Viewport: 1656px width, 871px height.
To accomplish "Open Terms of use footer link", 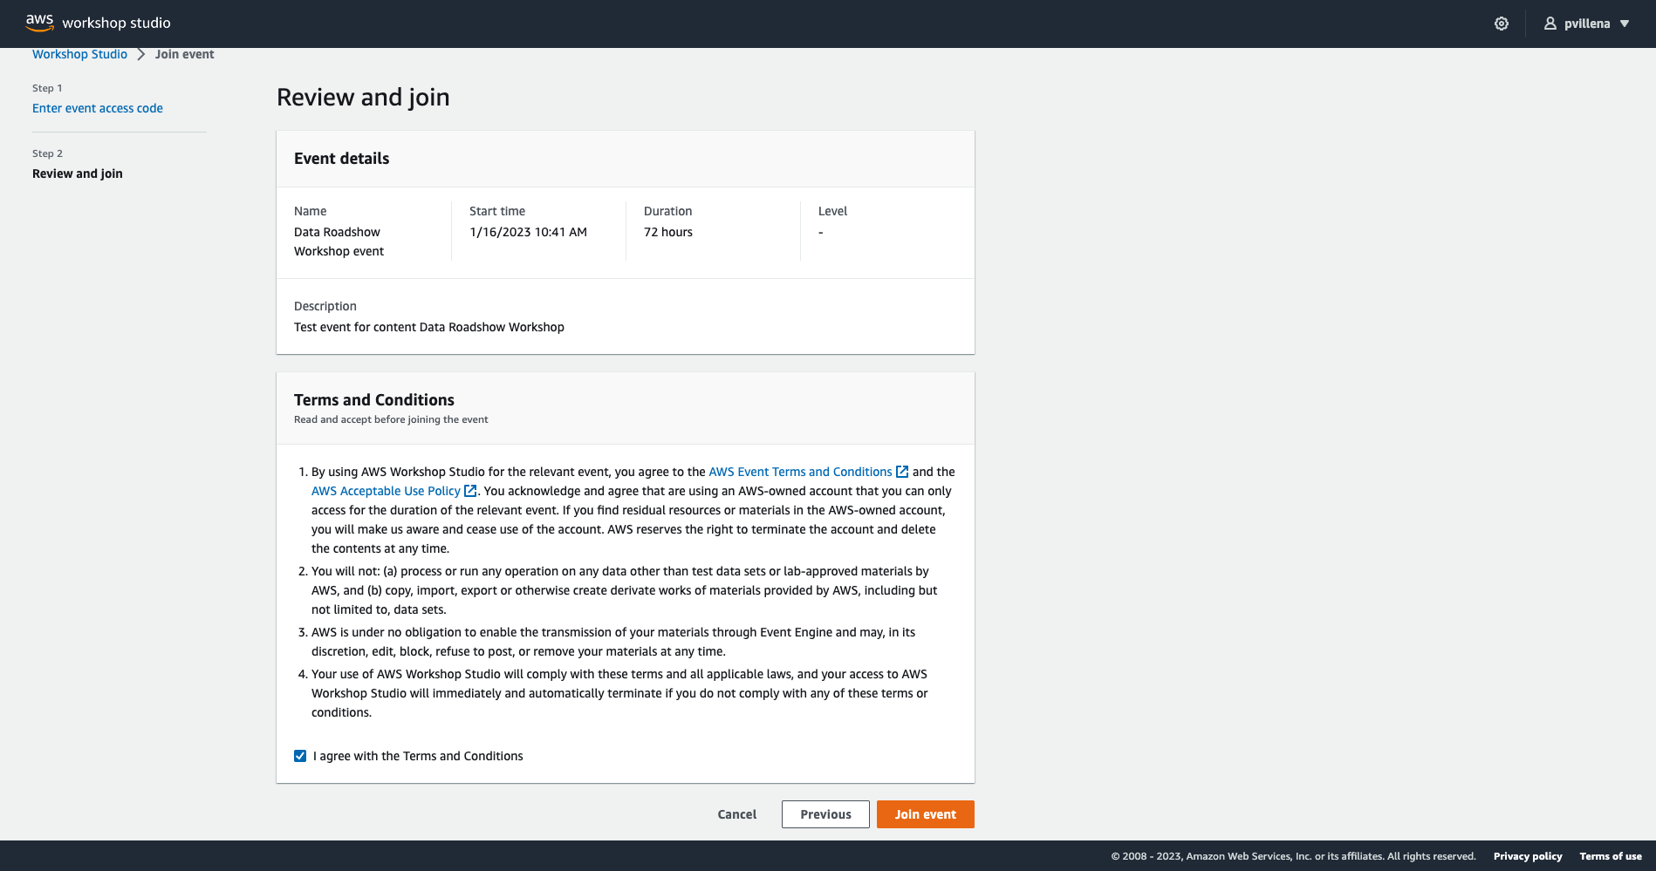I will [x=1611, y=856].
